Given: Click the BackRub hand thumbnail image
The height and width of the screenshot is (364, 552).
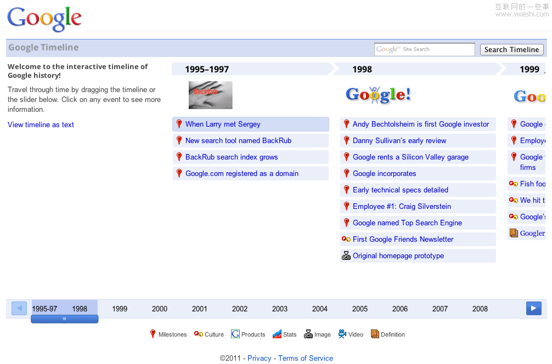Looking at the screenshot, I should click(211, 95).
